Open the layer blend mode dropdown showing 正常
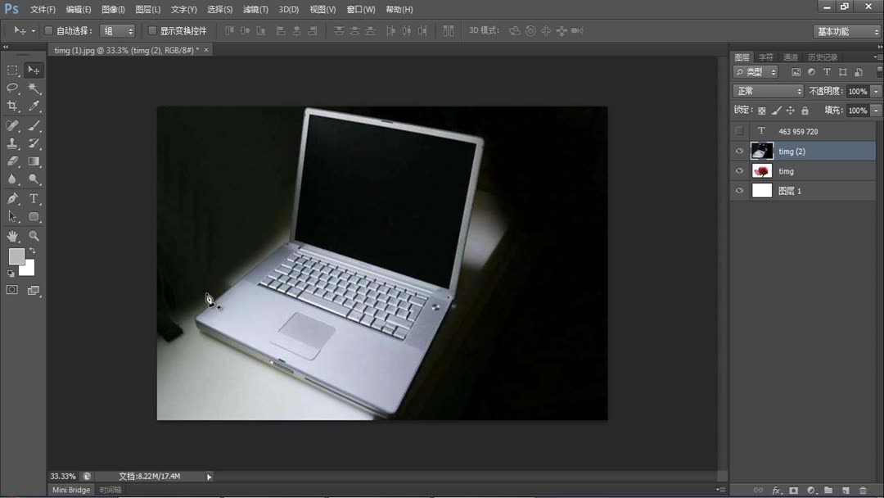Image resolution: width=884 pixels, height=498 pixels. (x=767, y=91)
